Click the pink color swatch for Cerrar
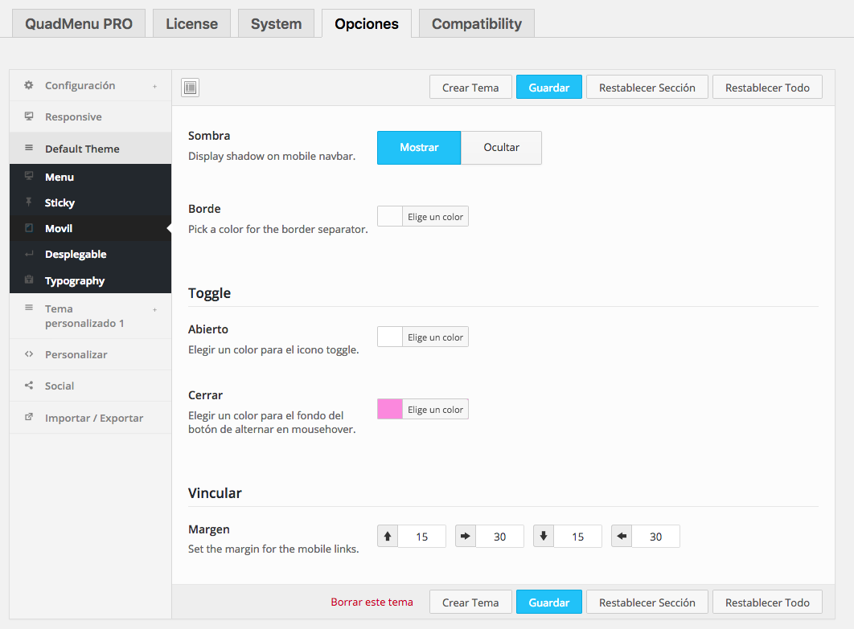 [389, 409]
